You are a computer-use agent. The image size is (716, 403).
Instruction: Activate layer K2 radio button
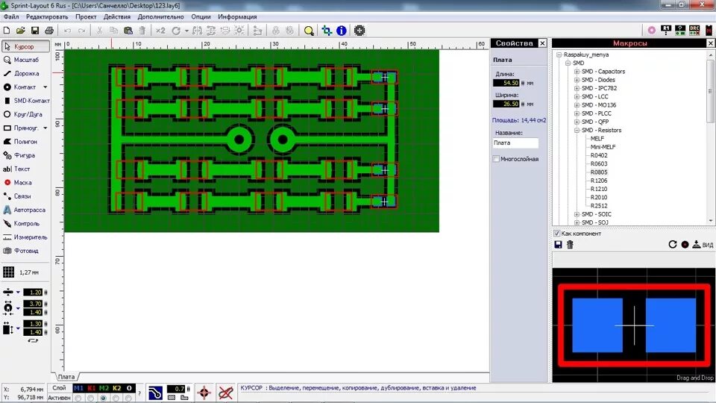tap(116, 398)
